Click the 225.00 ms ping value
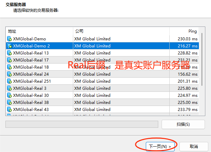 (x=187, y=102)
